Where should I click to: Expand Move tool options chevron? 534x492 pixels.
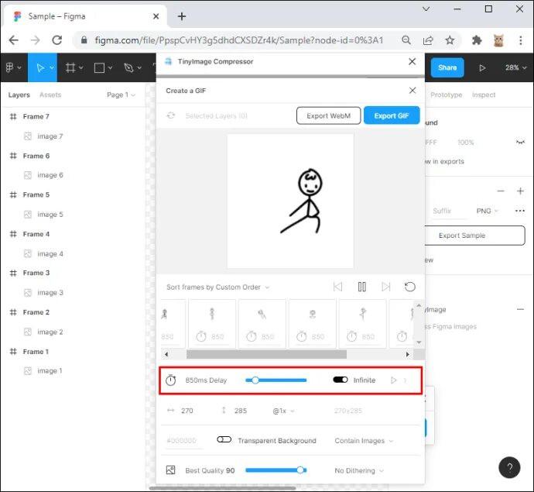tap(52, 68)
